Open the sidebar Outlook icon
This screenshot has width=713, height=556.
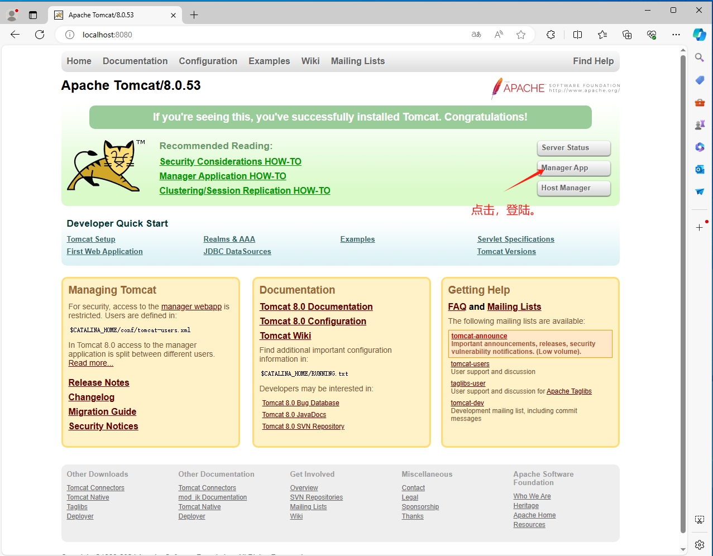(700, 169)
